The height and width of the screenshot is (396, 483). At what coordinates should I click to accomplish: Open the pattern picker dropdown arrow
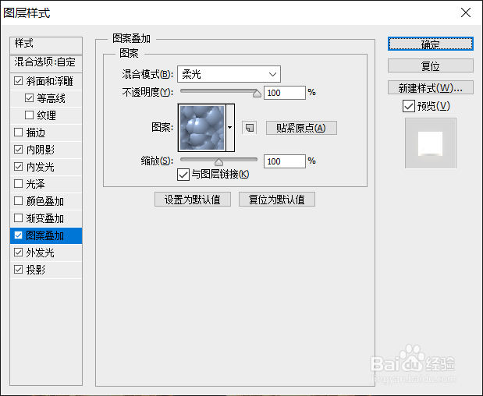pos(229,127)
